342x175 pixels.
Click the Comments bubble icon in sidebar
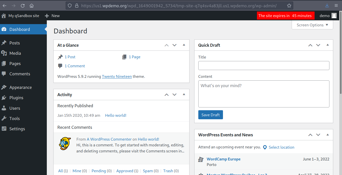pos(4,74)
